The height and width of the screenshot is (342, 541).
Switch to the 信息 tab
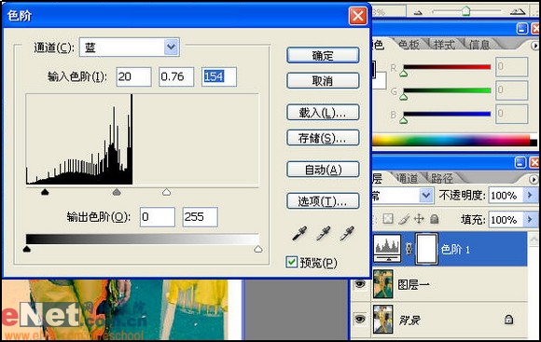click(479, 45)
